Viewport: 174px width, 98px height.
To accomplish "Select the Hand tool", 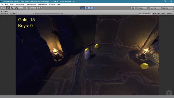I will point(3,8).
